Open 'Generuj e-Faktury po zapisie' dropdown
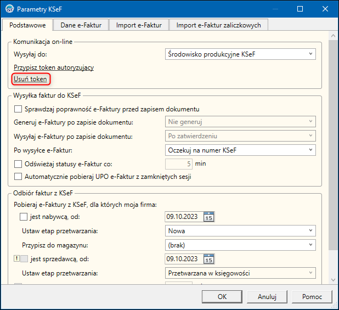 pos(240,122)
